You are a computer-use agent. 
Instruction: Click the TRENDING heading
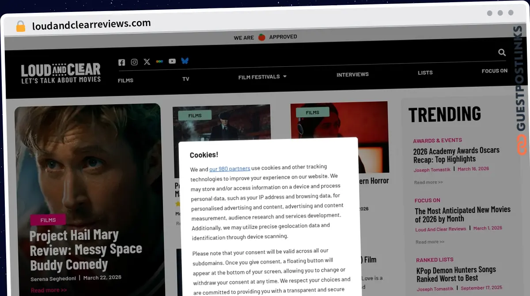pyautogui.click(x=444, y=114)
